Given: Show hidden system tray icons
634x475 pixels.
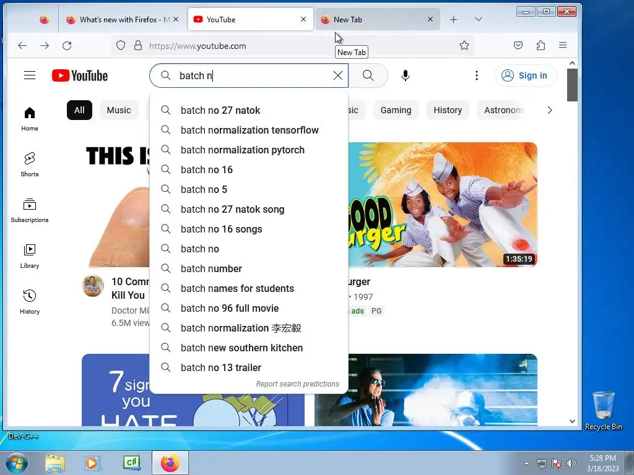Looking at the screenshot, I should coord(526,463).
